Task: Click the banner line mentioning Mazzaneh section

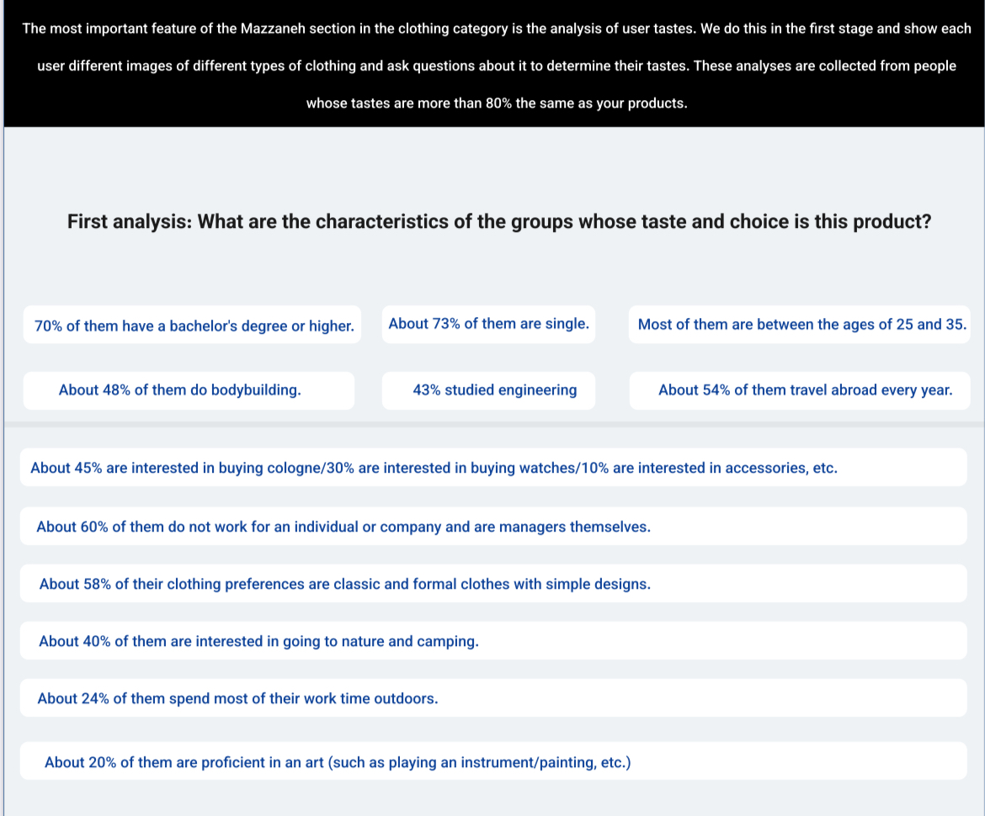Action: pos(497,29)
